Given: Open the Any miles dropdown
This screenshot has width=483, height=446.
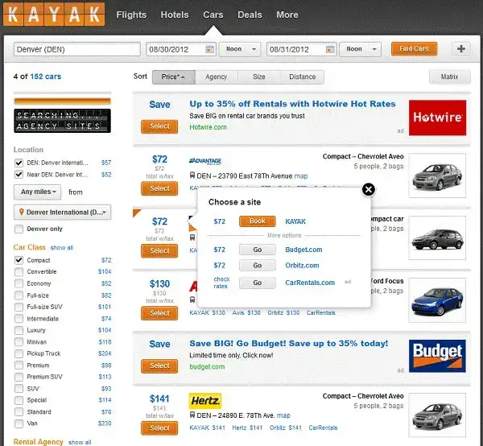Looking at the screenshot, I should [x=38, y=192].
